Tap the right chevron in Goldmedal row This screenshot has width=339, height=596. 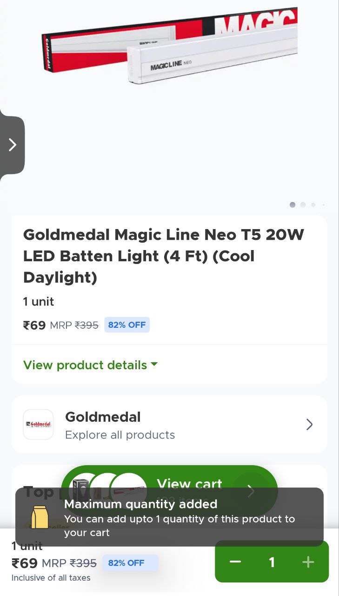point(309,424)
